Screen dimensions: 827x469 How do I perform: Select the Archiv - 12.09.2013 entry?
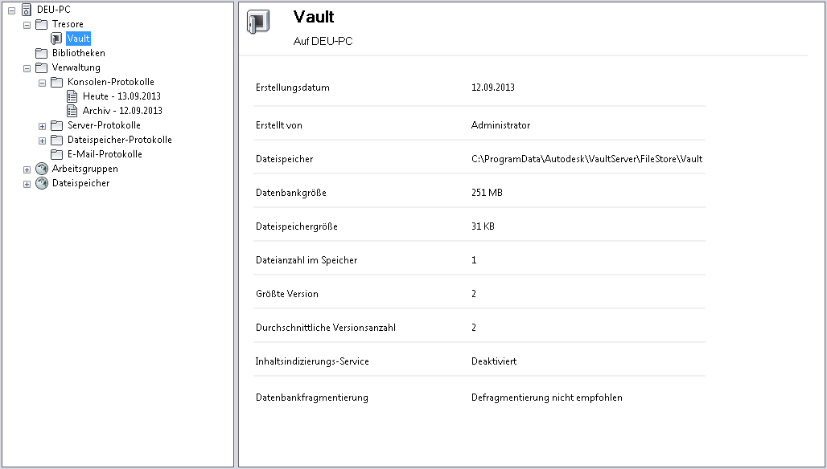pos(122,111)
